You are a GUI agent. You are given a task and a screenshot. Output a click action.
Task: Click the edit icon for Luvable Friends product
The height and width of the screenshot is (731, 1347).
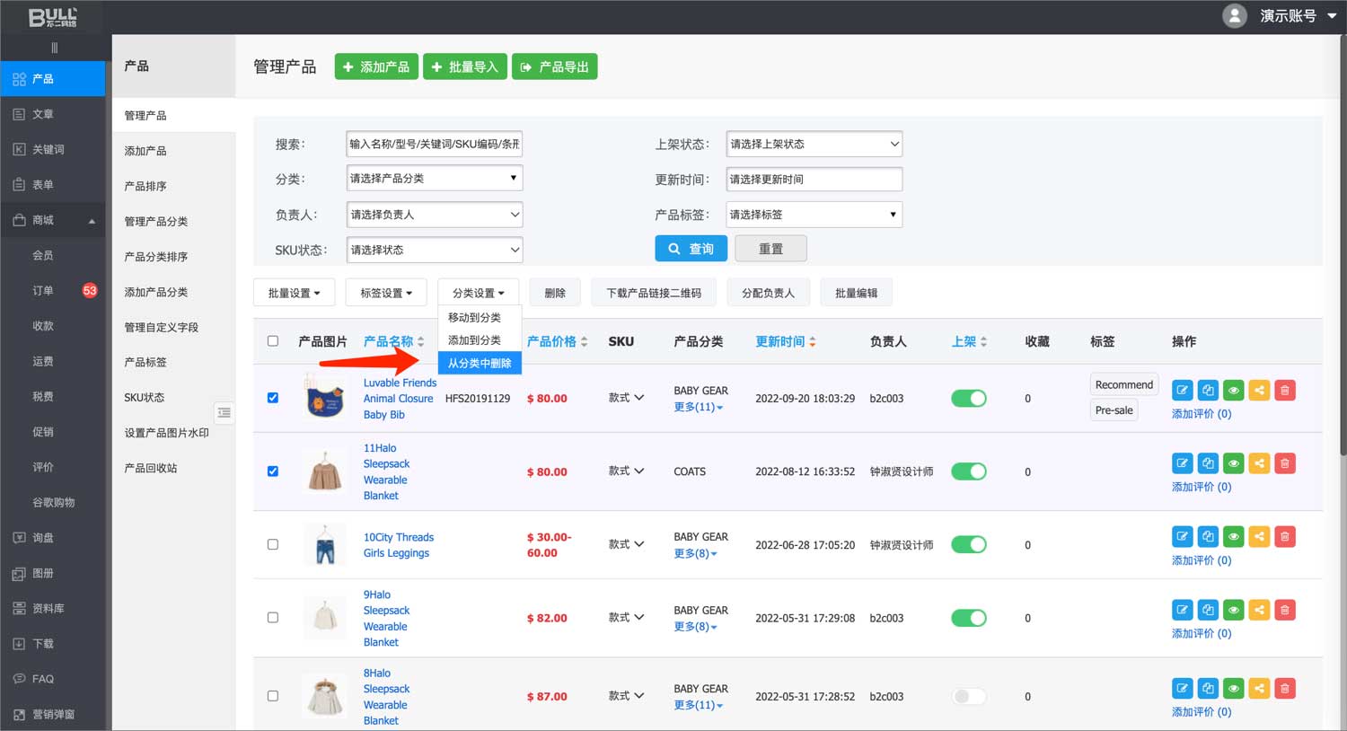(1182, 391)
